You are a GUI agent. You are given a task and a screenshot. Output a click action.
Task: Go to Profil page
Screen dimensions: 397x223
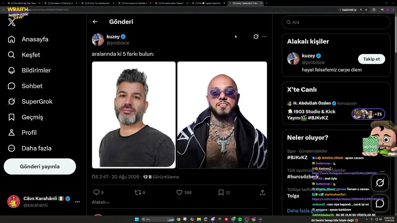point(22,133)
